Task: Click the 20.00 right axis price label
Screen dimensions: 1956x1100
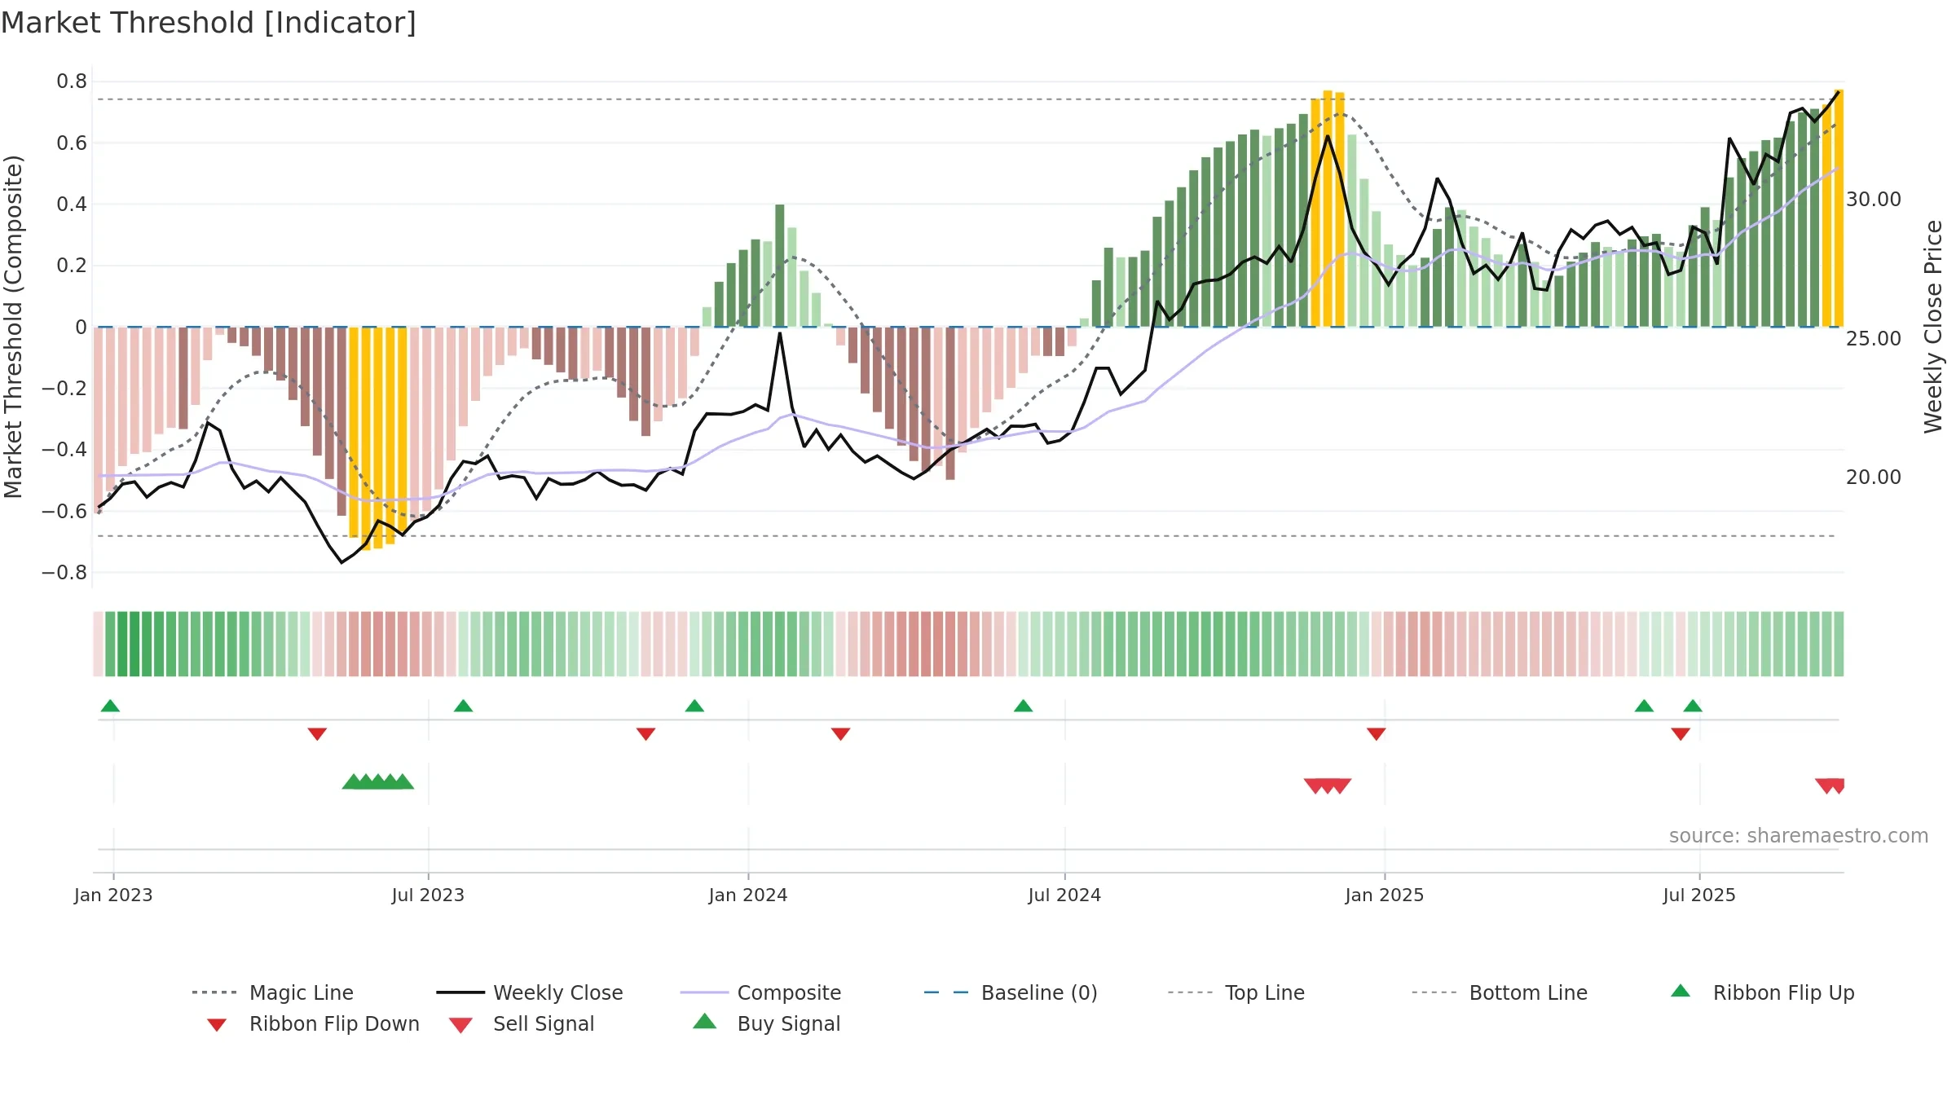Action: point(1874,477)
